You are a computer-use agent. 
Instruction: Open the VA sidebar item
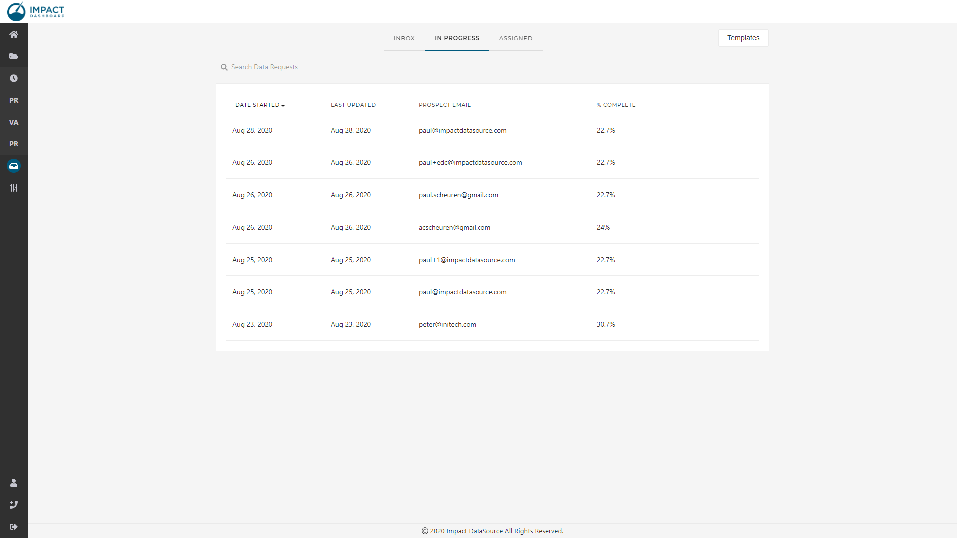14,122
